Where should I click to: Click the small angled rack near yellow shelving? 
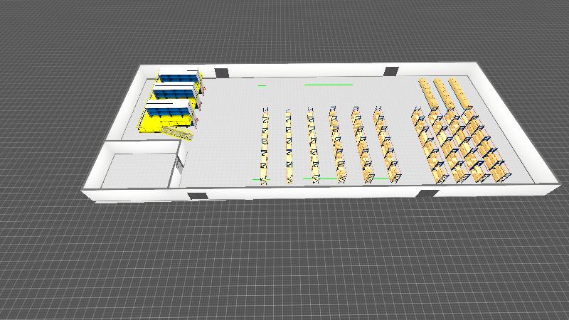point(176,132)
